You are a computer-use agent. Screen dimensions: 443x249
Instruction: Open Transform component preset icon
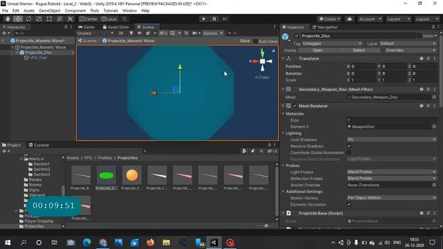(428, 58)
